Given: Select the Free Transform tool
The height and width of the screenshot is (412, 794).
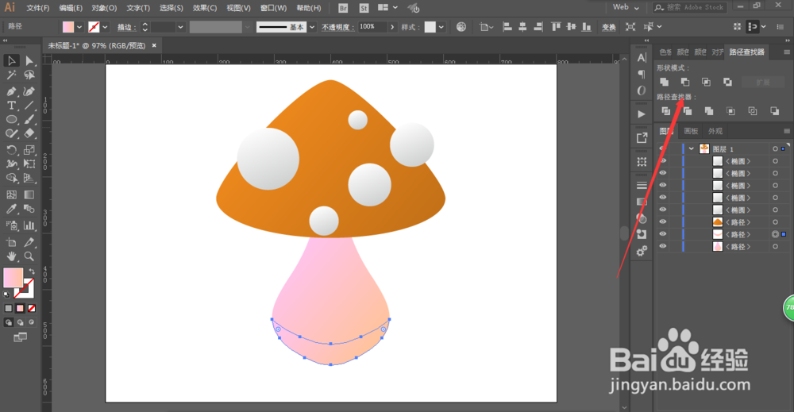Looking at the screenshot, I should point(29,164).
